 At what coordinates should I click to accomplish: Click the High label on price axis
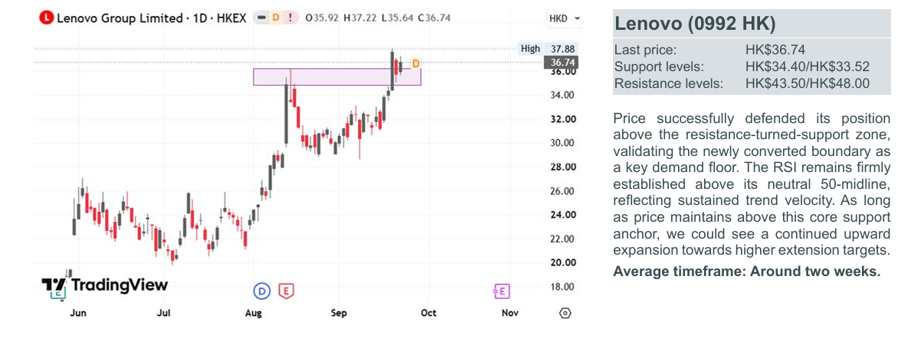click(530, 48)
